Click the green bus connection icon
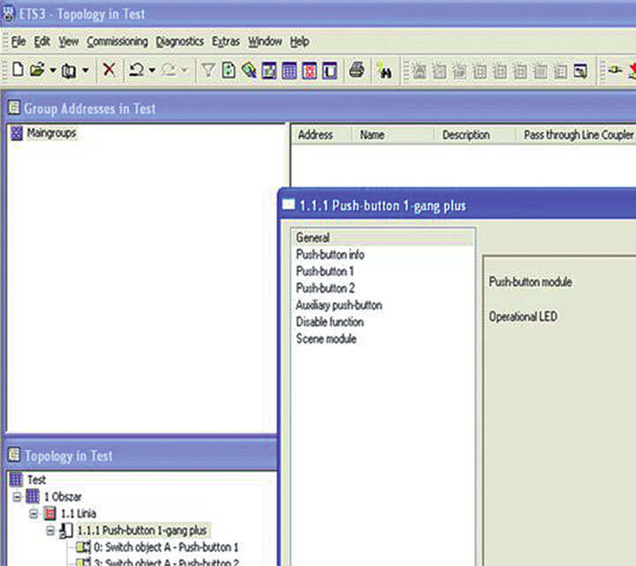 pyautogui.click(x=616, y=70)
